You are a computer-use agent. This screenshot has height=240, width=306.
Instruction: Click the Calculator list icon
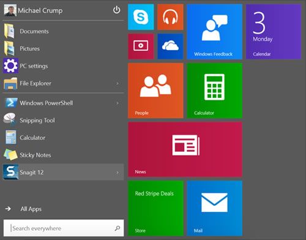[10, 137]
